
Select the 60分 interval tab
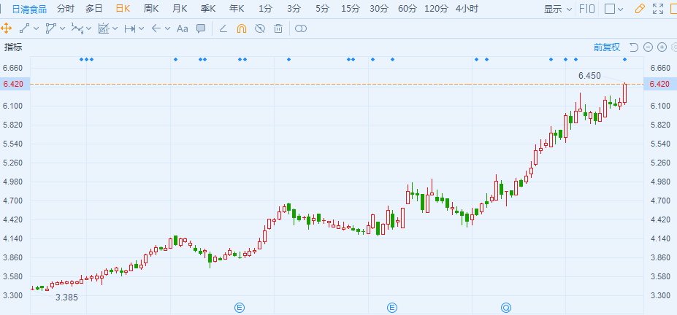tap(408, 9)
